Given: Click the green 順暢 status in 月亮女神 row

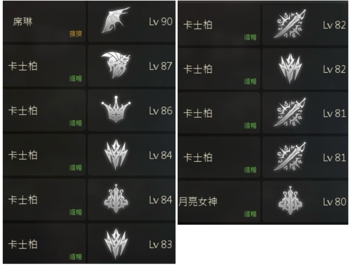Looking at the screenshot, I should (250, 214).
